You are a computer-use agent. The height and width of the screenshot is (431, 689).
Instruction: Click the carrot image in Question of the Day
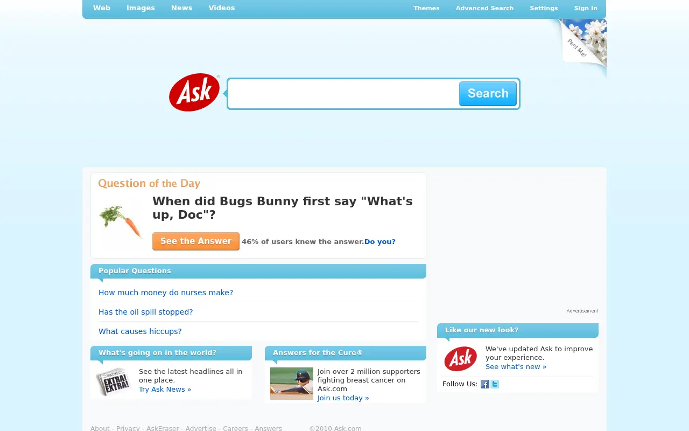pyautogui.click(x=121, y=222)
